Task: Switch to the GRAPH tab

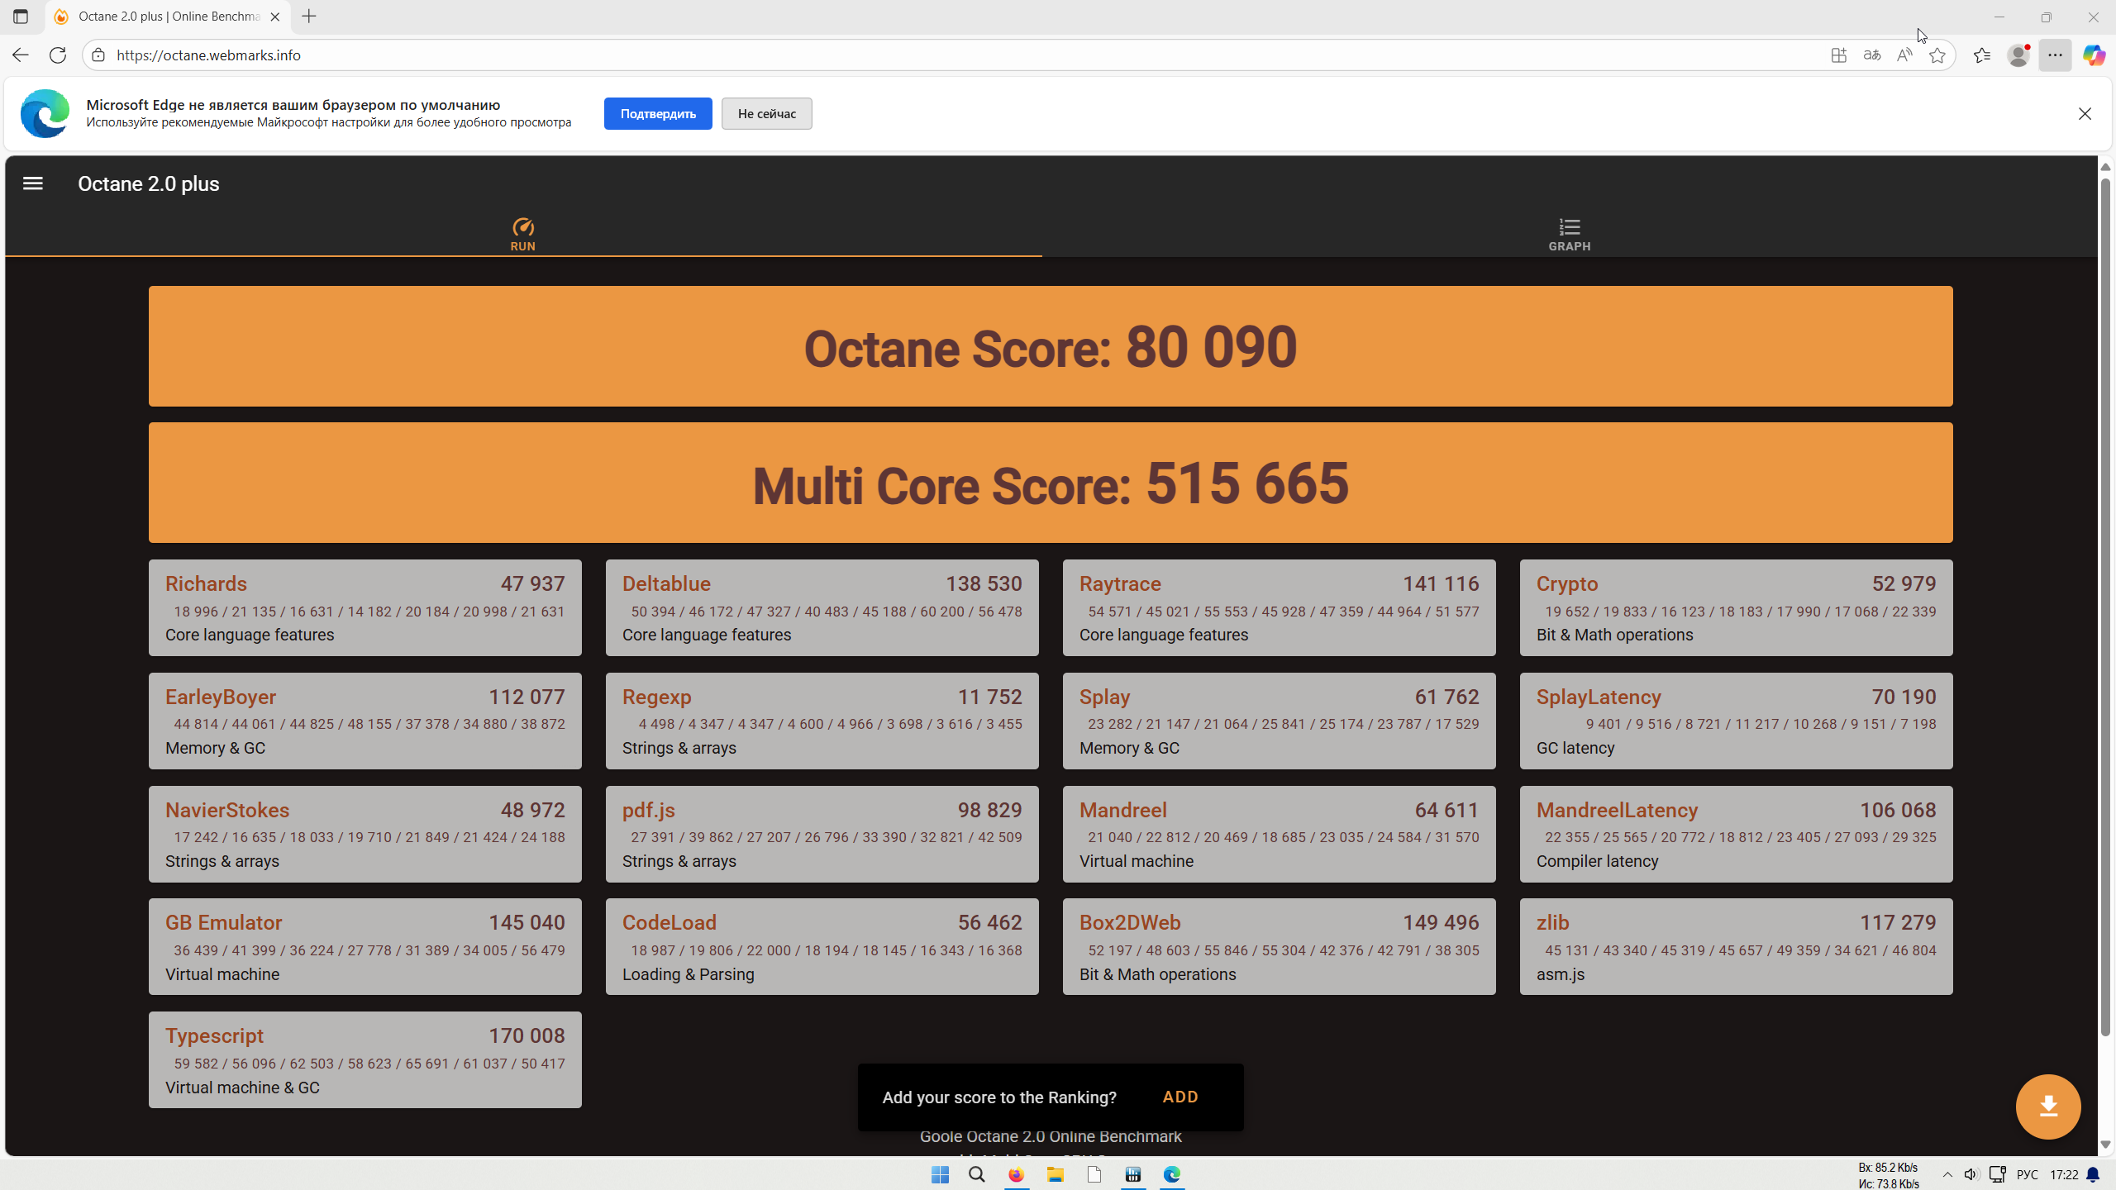Action: (1569, 235)
